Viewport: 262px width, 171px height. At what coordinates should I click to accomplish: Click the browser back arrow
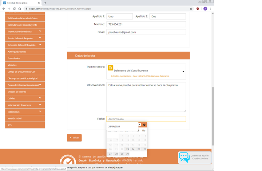[x=3, y=8]
